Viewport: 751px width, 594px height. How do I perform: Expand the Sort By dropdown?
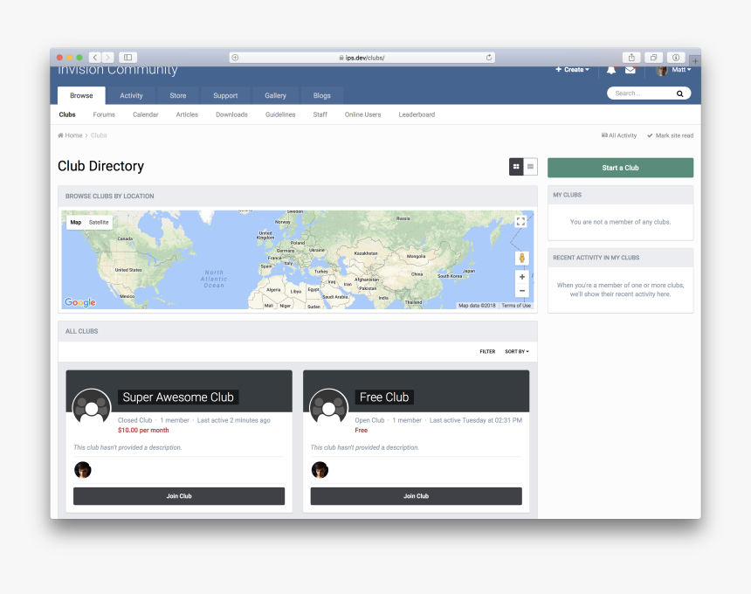[x=517, y=352]
